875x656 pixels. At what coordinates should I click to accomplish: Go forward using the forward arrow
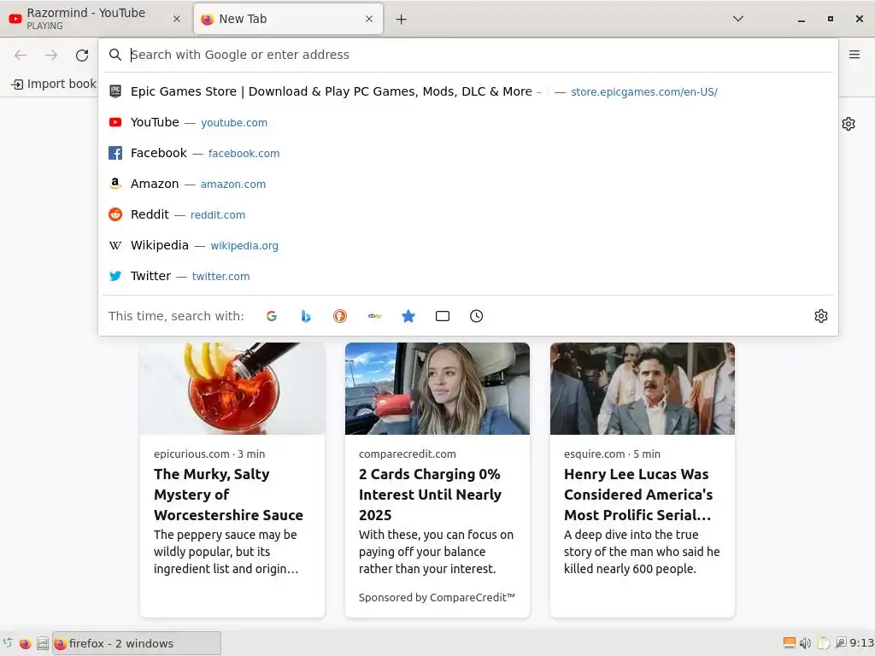coord(51,56)
